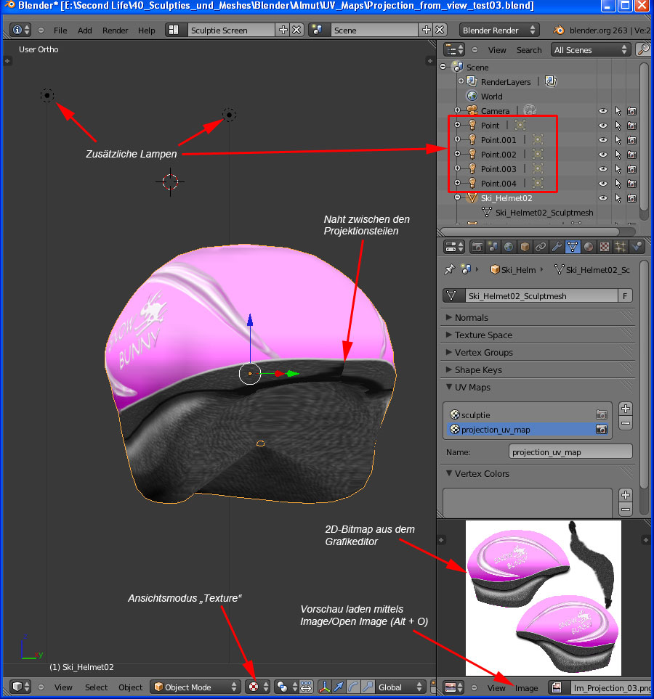Click the outliner search magnifier icon

click(x=642, y=50)
